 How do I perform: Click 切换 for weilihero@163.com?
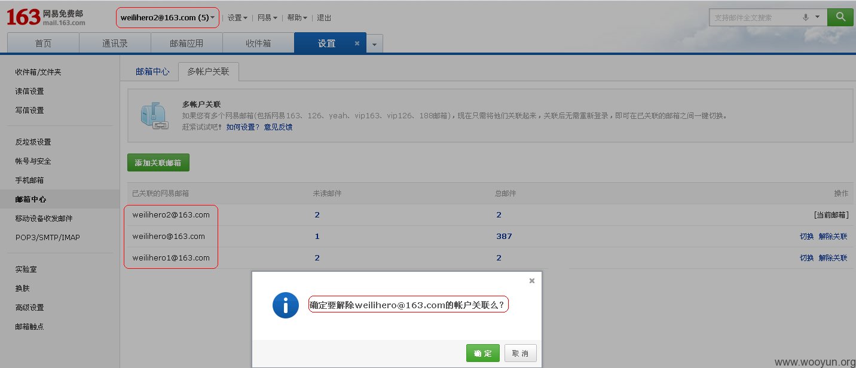coord(807,237)
